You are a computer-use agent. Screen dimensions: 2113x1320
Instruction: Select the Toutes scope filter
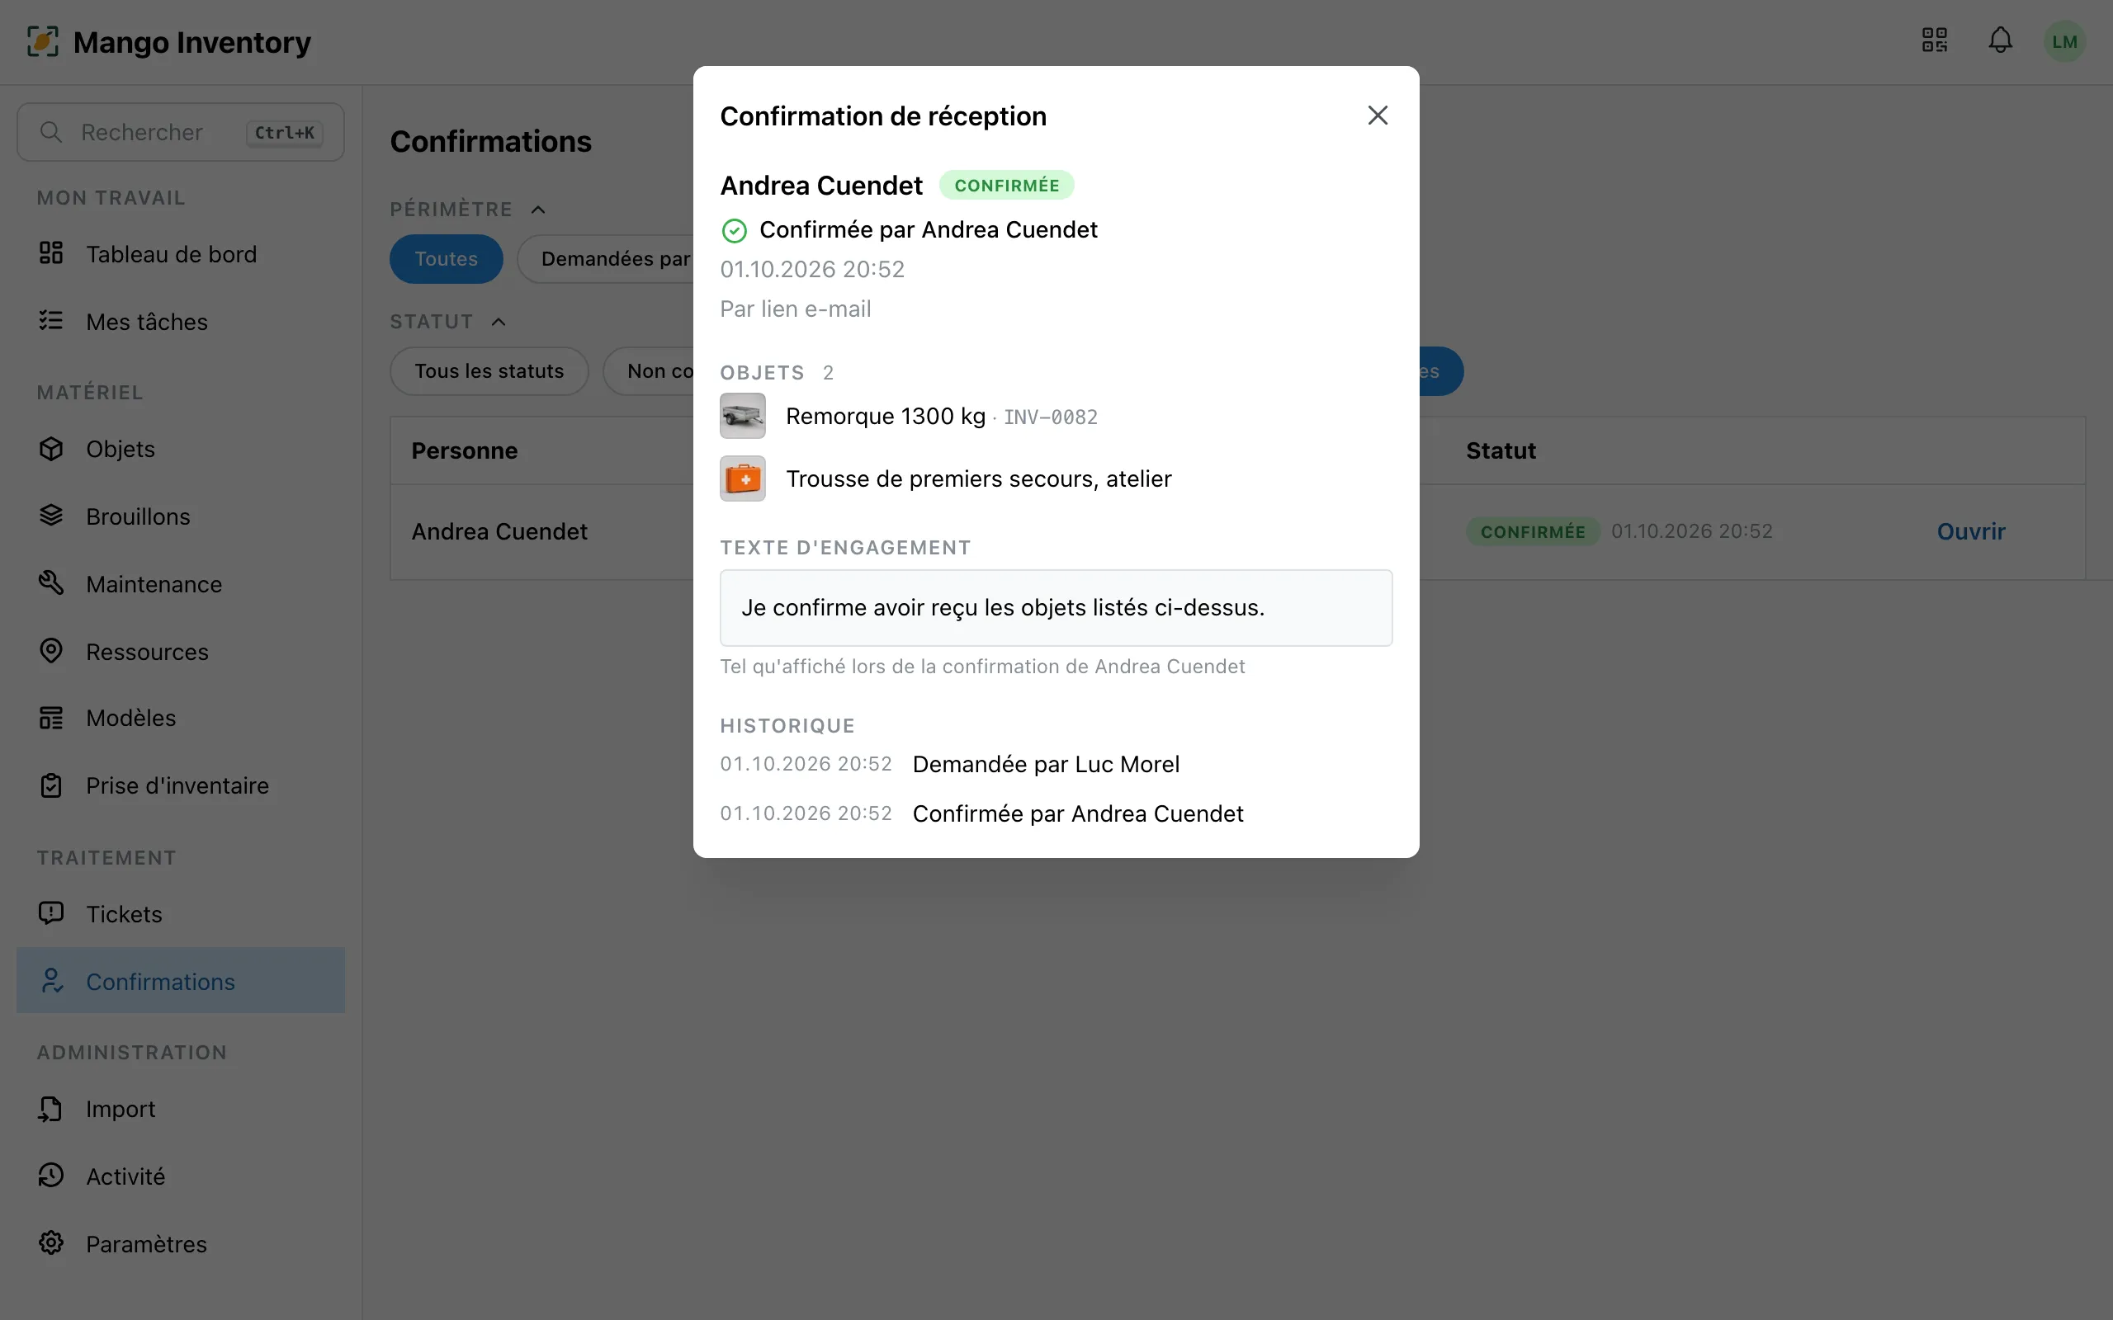coord(447,258)
